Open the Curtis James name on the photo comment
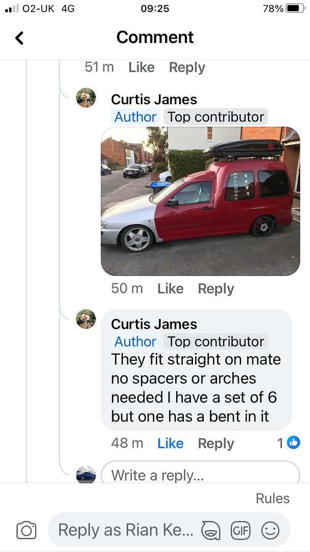 pos(154,100)
